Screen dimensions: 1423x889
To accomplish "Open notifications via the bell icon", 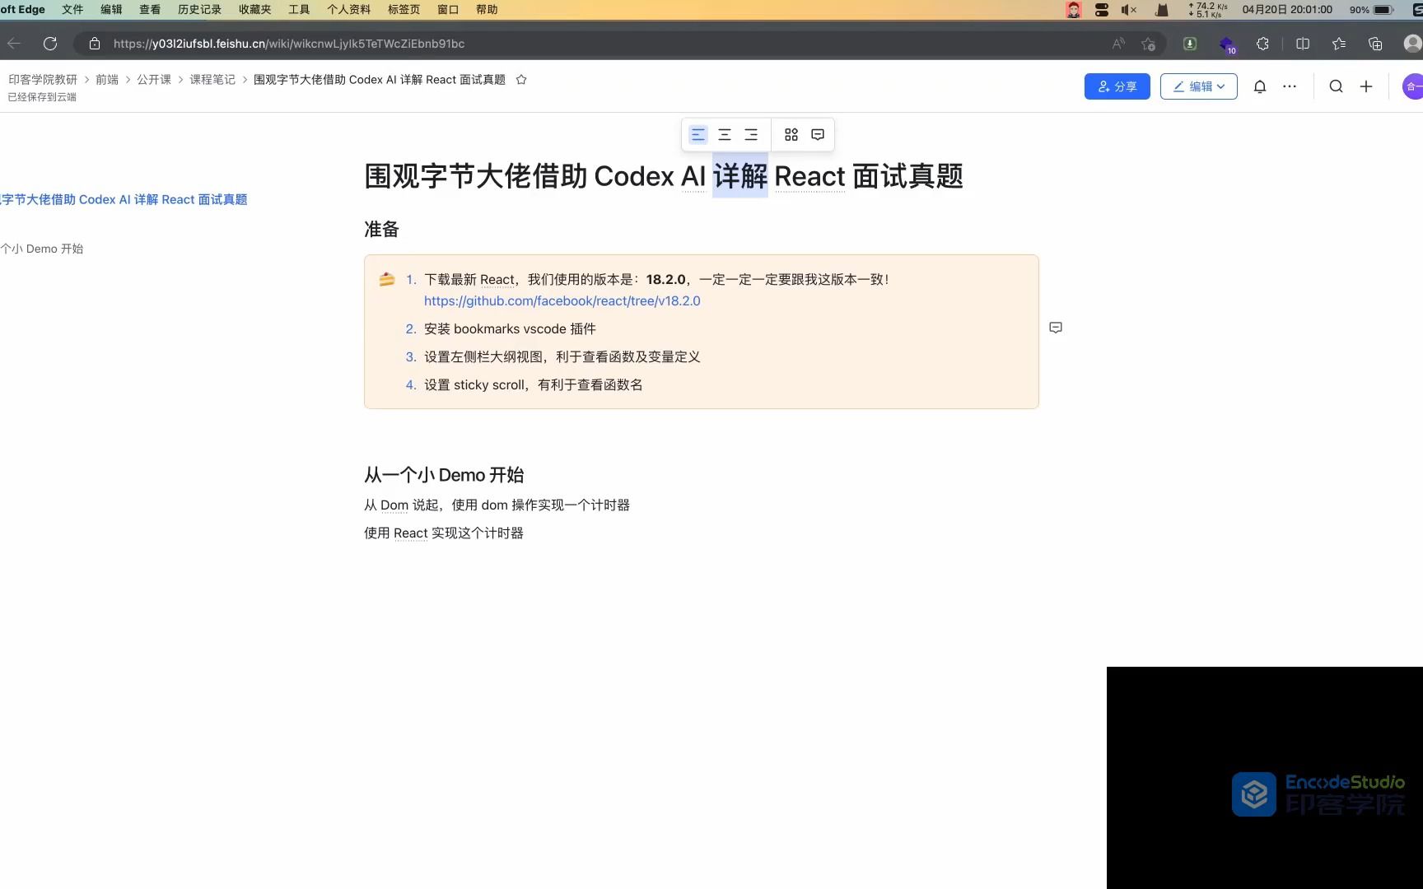I will click(1259, 86).
